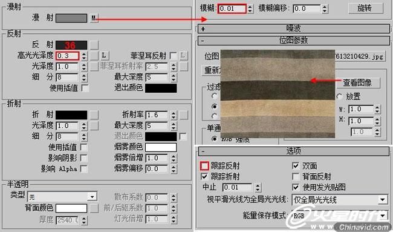Expand the 噪波 rollout
393x232 pixels.
[x=294, y=28]
